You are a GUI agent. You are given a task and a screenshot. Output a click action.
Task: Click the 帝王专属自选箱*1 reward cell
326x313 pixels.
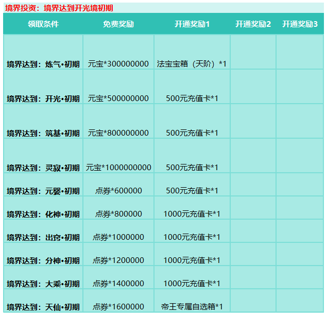point(192,307)
